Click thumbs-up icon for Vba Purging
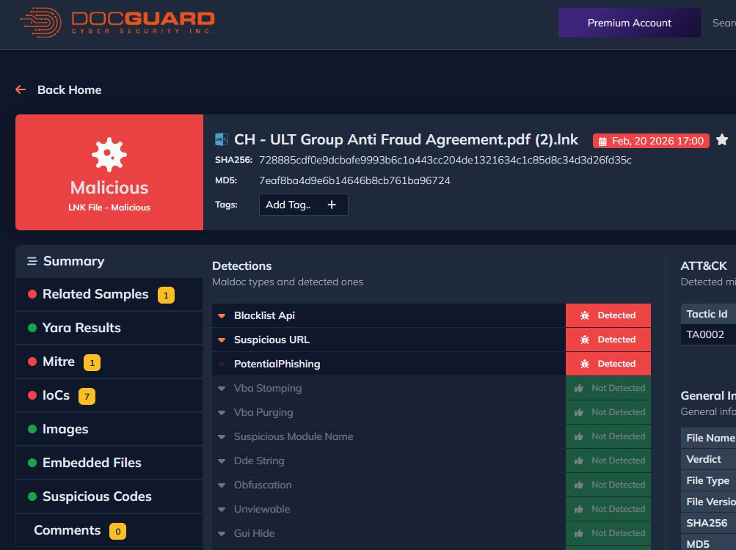The height and width of the screenshot is (550, 736). (579, 412)
